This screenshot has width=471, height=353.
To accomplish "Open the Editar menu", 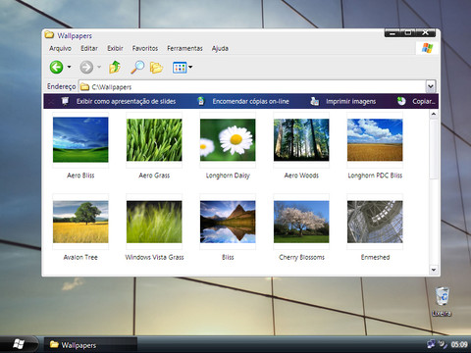I will 89,48.
